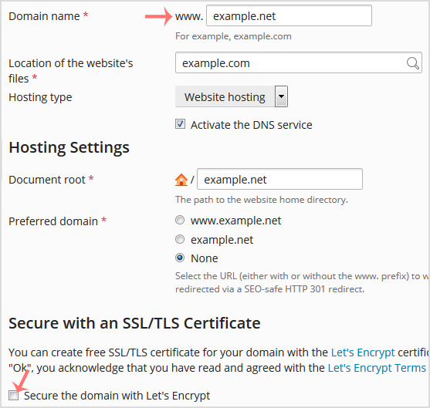The height and width of the screenshot is (408, 430).
Task: Click 'The path to the website home directory' hint
Action: click(x=262, y=200)
